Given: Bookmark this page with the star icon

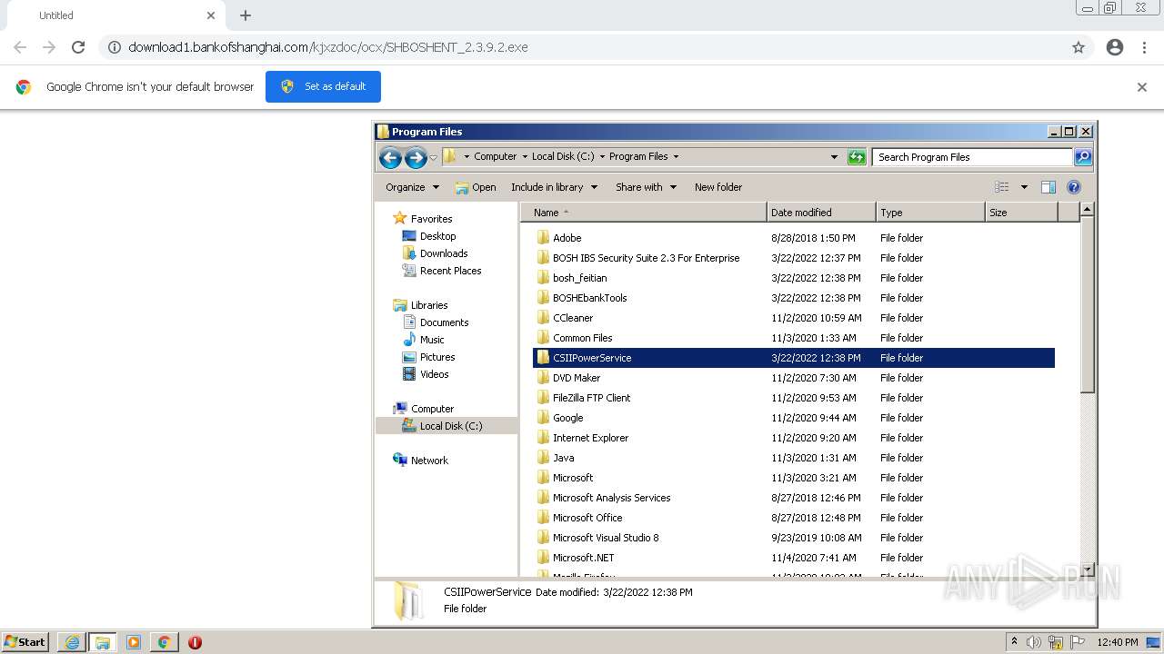Looking at the screenshot, I should point(1079,47).
